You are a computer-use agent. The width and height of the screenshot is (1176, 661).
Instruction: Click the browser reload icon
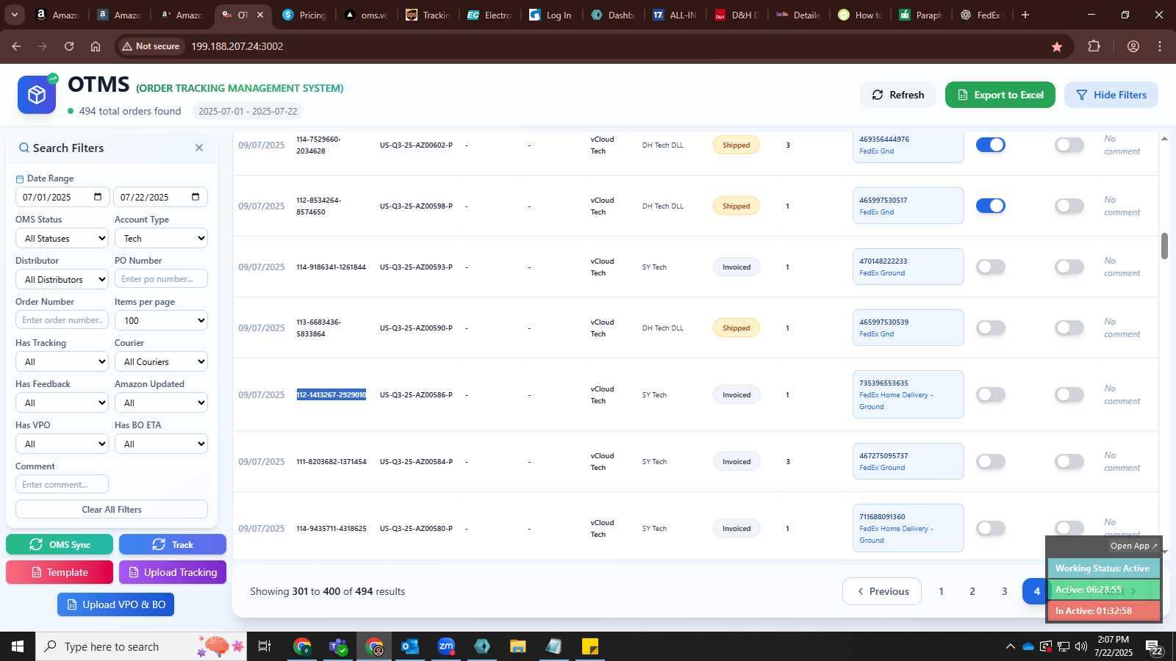(x=69, y=46)
